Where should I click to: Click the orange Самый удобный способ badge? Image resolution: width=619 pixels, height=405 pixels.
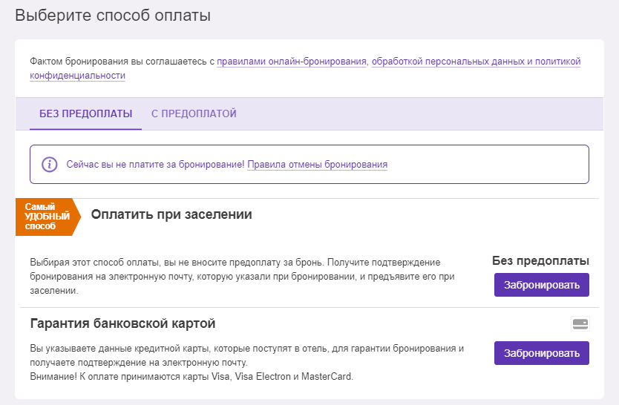48,217
